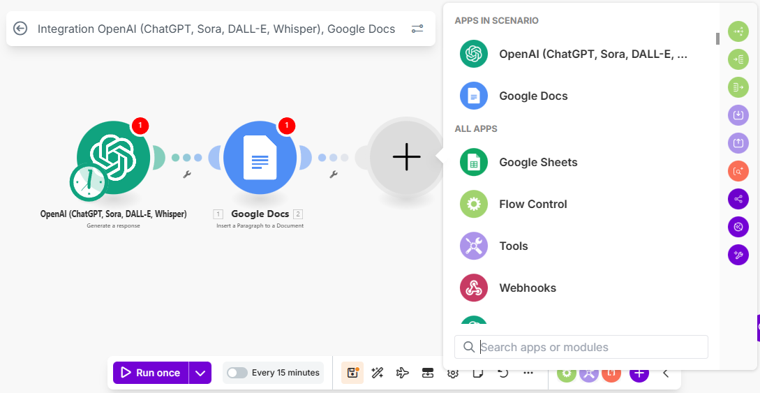Open the Run once dropdown arrow
The height and width of the screenshot is (393, 760).
pos(200,373)
